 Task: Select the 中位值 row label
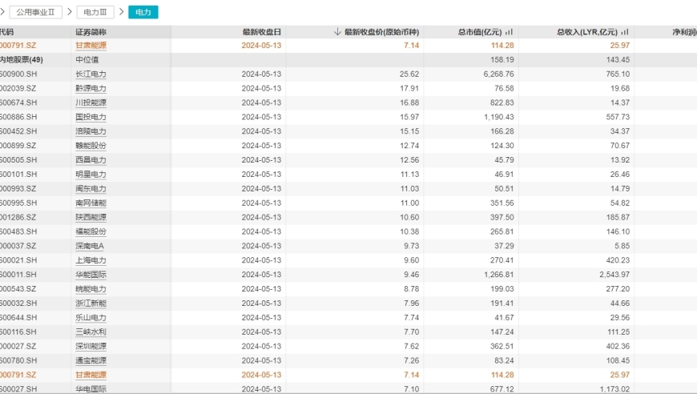click(87, 59)
